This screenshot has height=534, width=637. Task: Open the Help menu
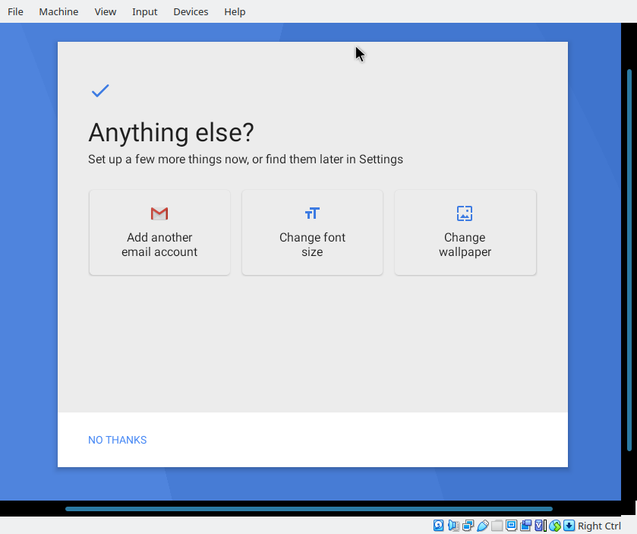pyautogui.click(x=235, y=12)
